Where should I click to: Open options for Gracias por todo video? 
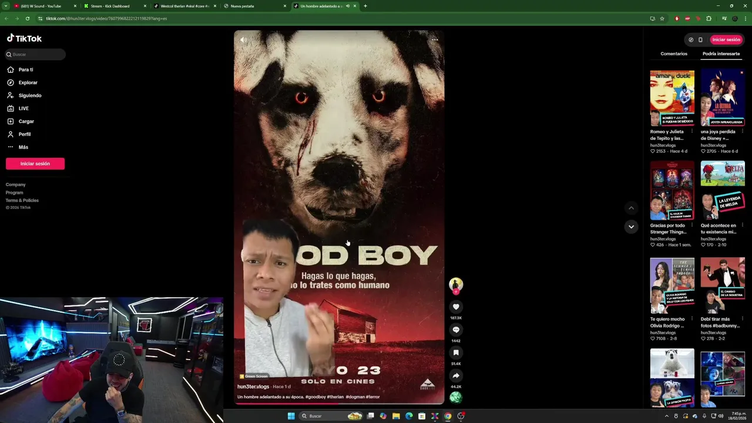coord(691,225)
